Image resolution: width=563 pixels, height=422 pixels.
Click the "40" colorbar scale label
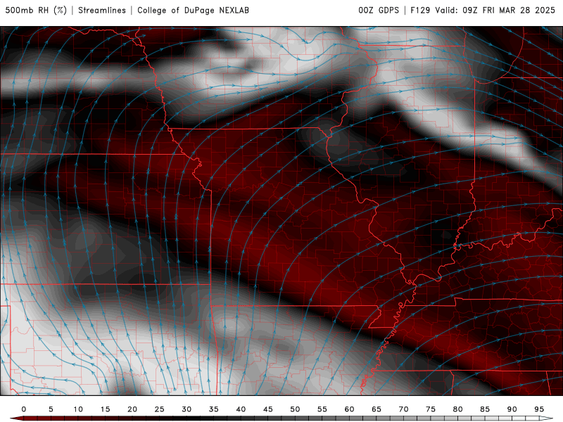point(241,409)
